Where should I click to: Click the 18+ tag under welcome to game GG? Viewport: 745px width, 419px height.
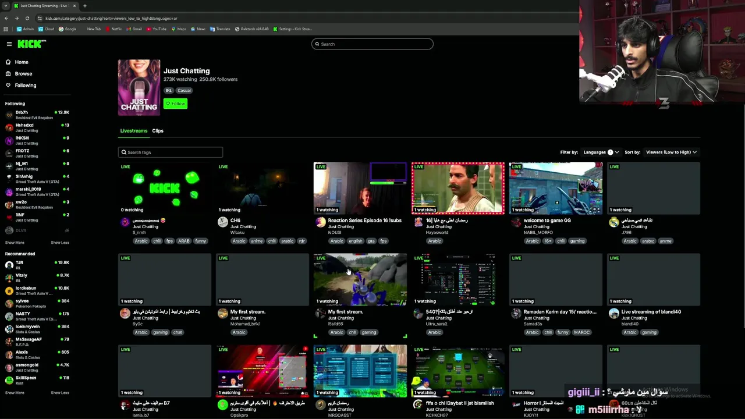(548, 241)
